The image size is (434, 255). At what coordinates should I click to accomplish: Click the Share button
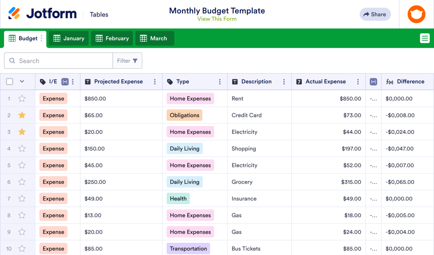pos(375,14)
